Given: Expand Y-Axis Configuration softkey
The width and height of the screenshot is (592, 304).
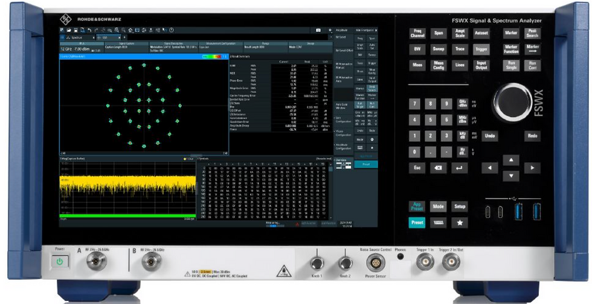Looking at the screenshot, I should 344,135.
